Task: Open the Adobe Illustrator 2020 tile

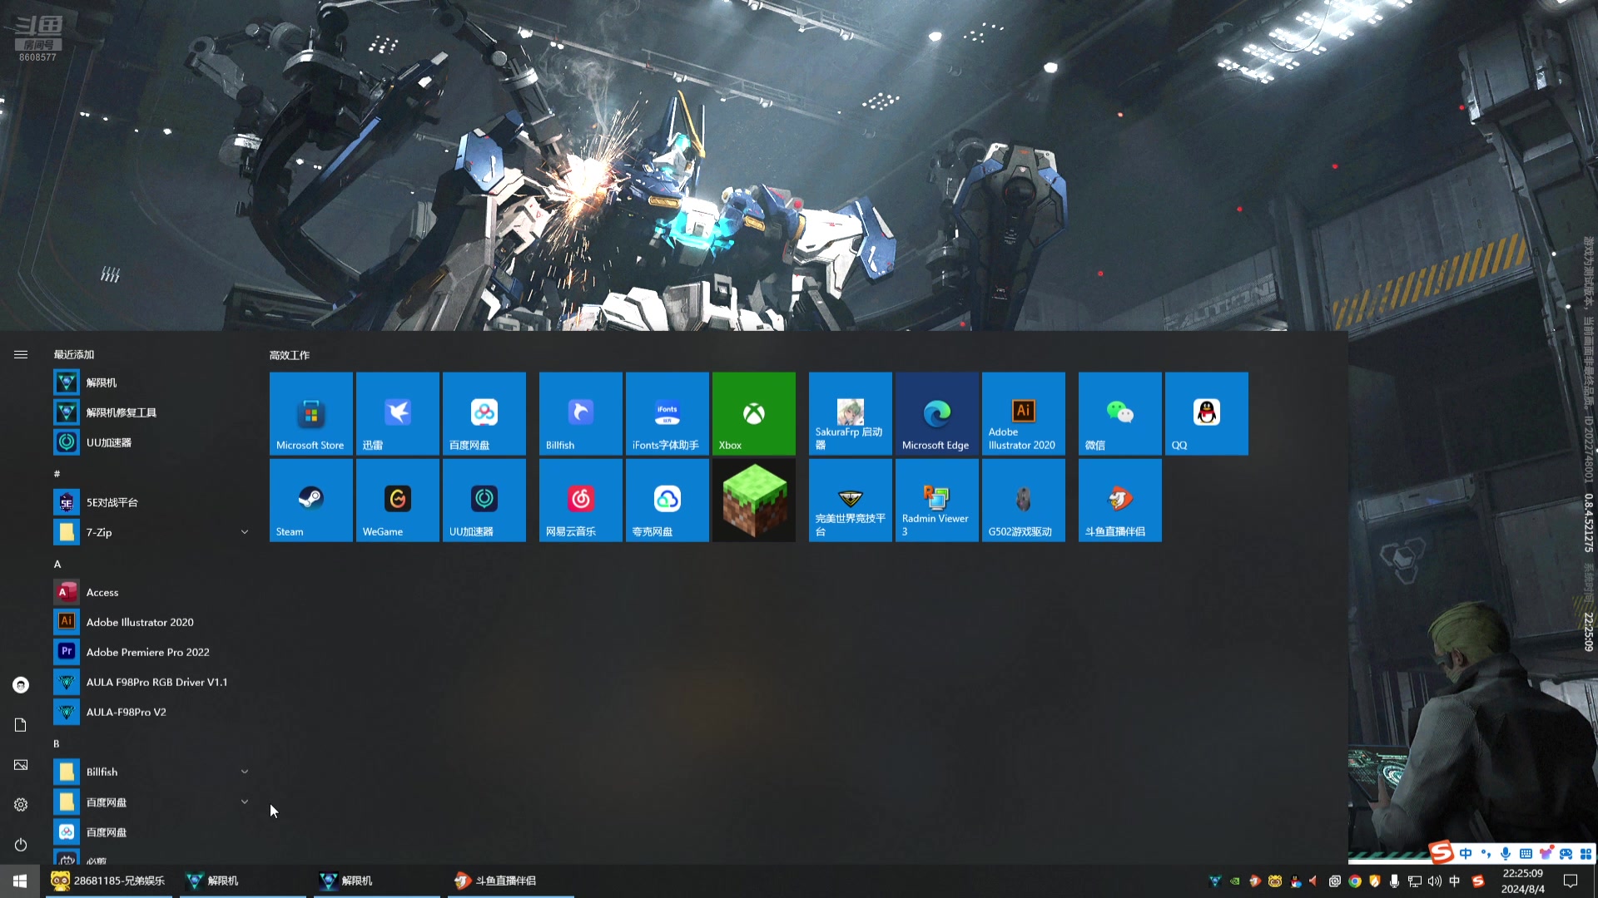Action: pyautogui.click(x=1023, y=413)
